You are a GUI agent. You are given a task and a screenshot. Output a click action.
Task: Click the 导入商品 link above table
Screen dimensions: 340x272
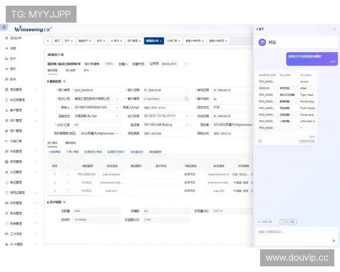tap(73, 152)
